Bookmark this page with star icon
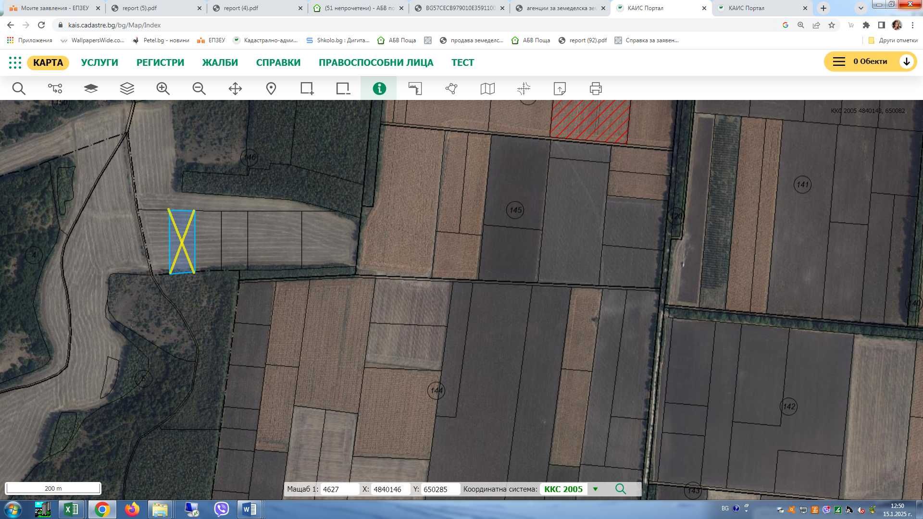The width and height of the screenshot is (923, 519). click(x=832, y=25)
